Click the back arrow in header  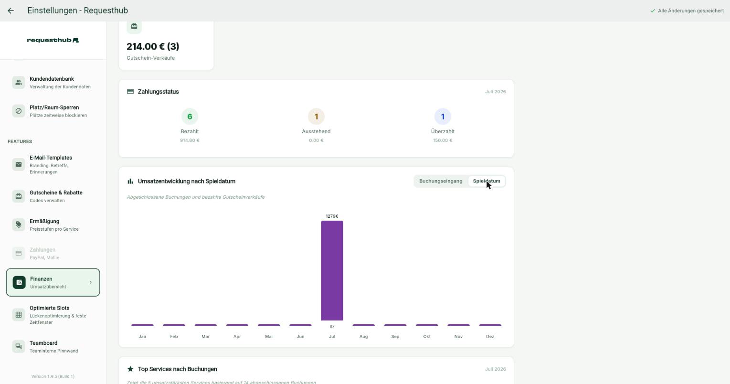(x=11, y=11)
